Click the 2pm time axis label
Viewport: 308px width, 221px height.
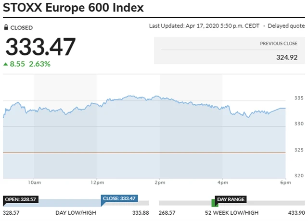point(160,183)
